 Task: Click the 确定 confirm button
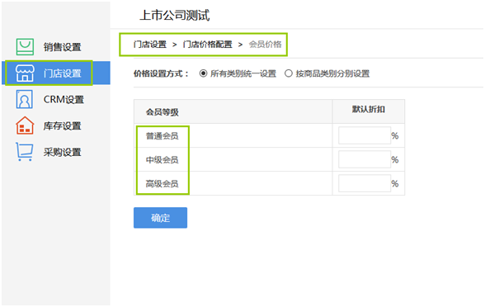coord(160,218)
